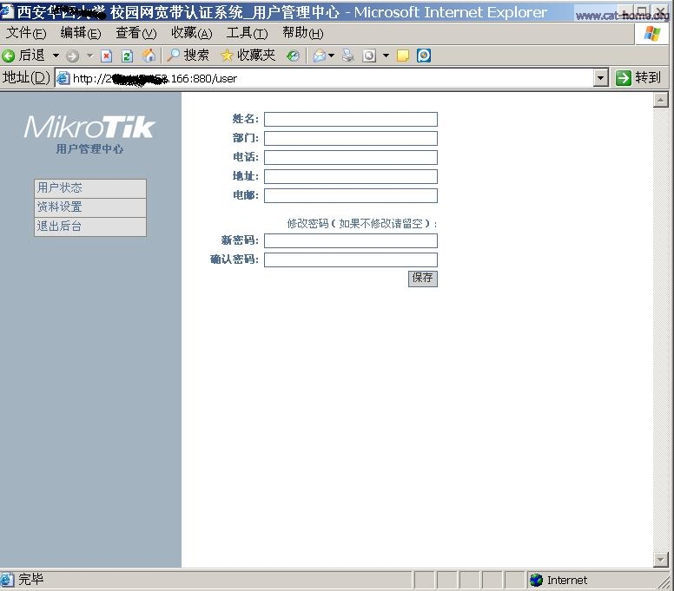Open the Mail icon dropdown arrow

pos(331,56)
